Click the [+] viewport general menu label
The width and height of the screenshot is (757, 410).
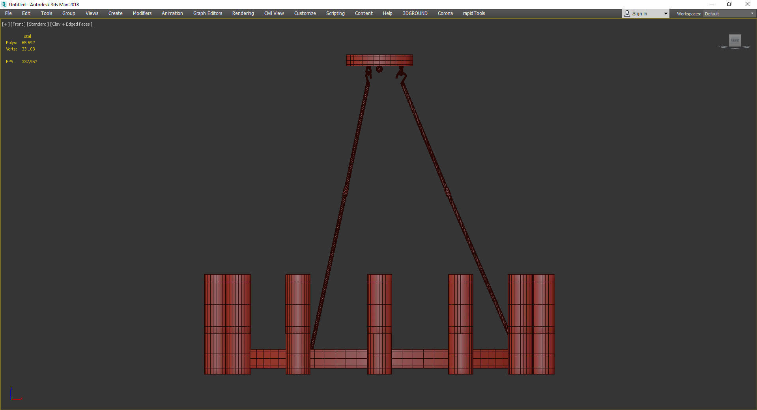coord(6,24)
